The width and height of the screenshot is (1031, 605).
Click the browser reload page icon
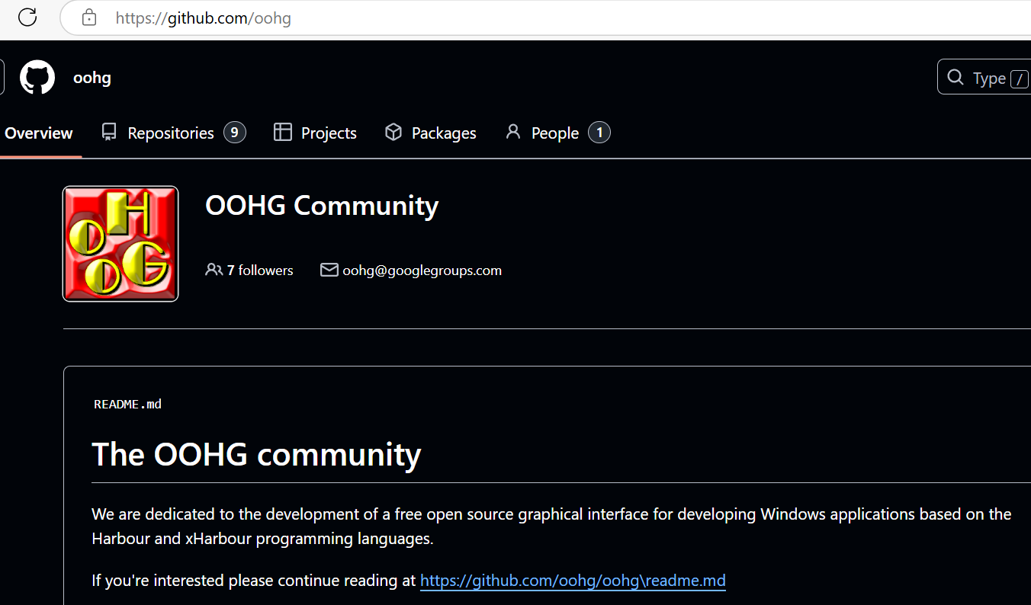point(27,17)
